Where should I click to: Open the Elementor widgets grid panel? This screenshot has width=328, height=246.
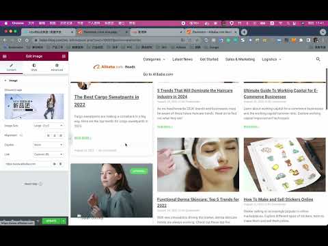[x=64, y=56]
